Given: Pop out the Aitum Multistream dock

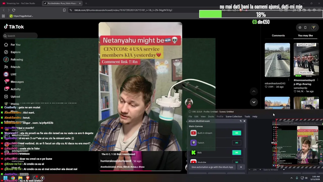Looking at the screenshot, I should 240,121.
